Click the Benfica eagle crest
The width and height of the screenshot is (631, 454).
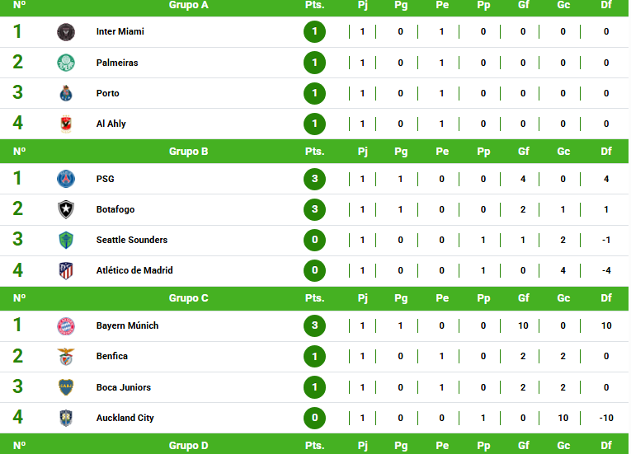(x=66, y=357)
